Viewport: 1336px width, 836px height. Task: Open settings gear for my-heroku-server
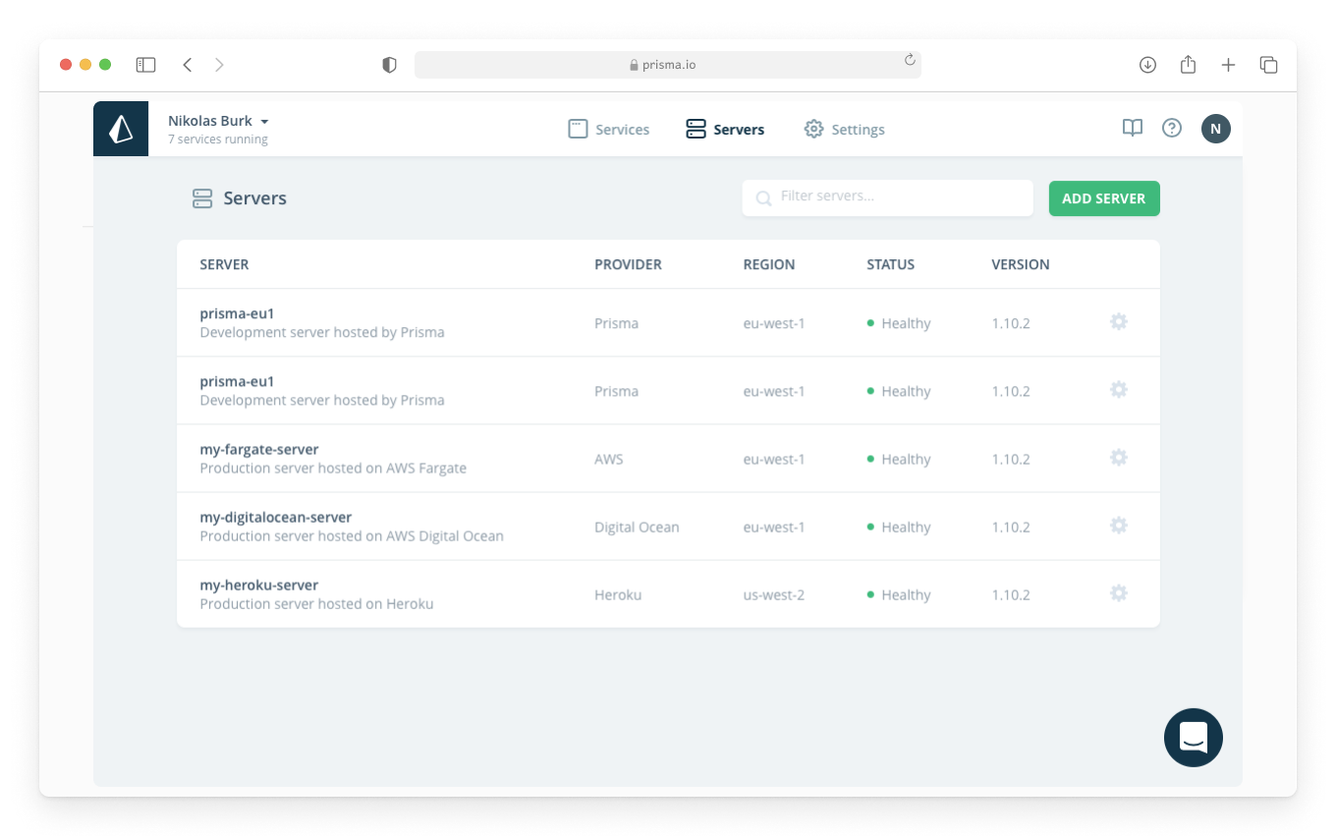[x=1118, y=593]
